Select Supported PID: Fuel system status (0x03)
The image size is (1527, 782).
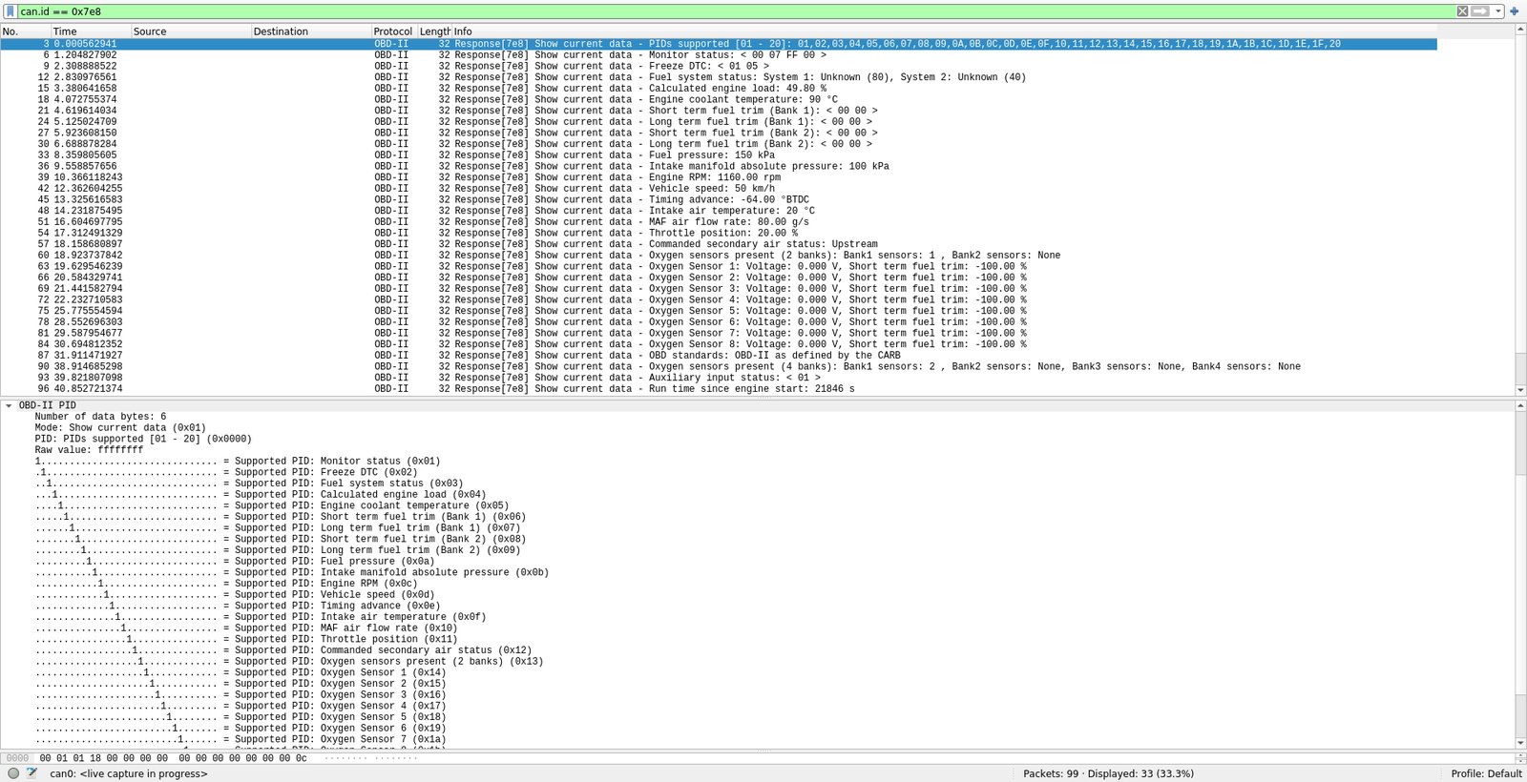pyautogui.click(x=249, y=484)
